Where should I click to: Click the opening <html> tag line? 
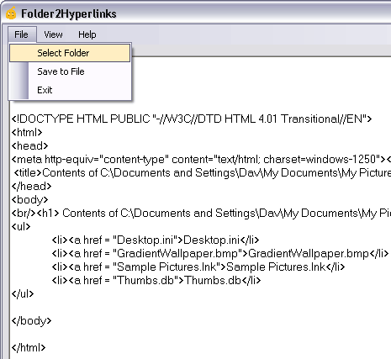point(27,132)
